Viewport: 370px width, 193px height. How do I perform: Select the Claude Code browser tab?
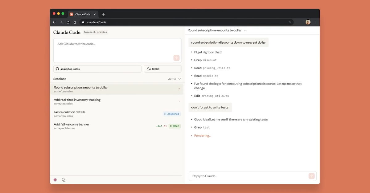[83, 14]
